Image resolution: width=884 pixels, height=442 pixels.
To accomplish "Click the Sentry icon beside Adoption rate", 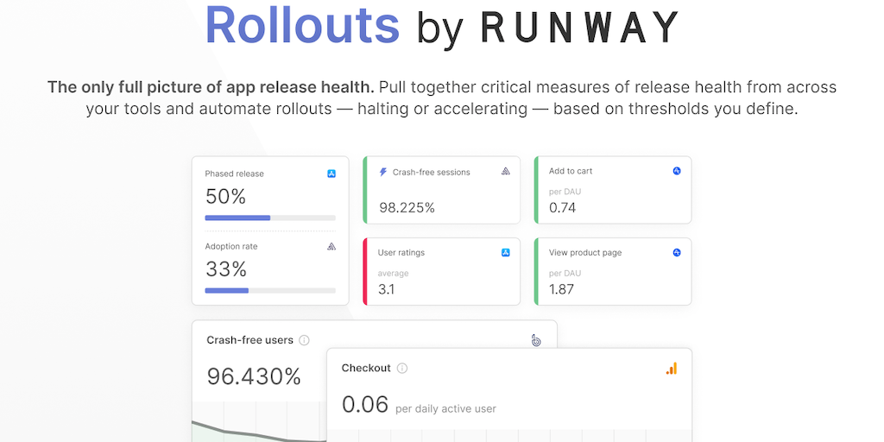I will point(331,246).
